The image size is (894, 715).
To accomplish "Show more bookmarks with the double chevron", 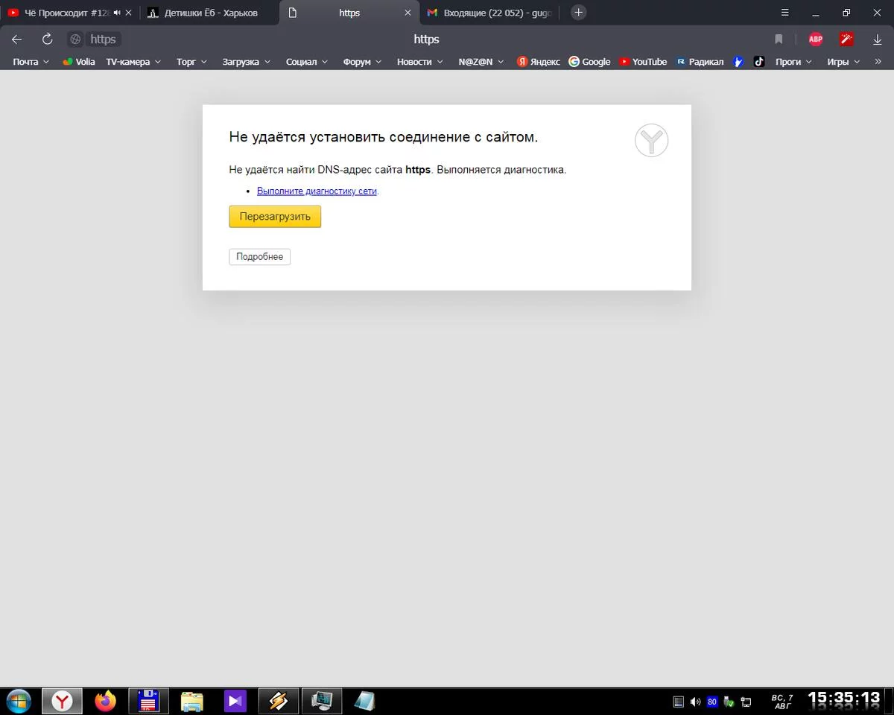I will pyautogui.click(x=878, y=62).
